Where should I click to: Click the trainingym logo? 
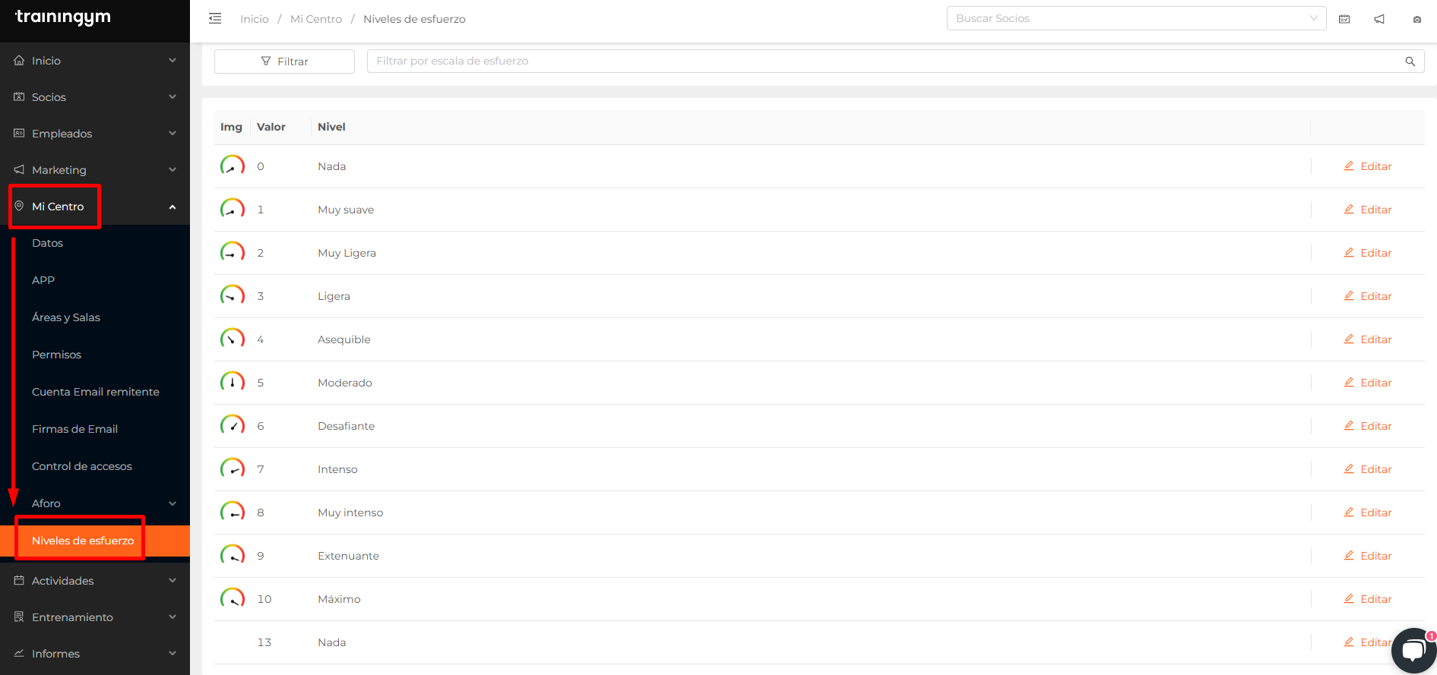(63, 17)
